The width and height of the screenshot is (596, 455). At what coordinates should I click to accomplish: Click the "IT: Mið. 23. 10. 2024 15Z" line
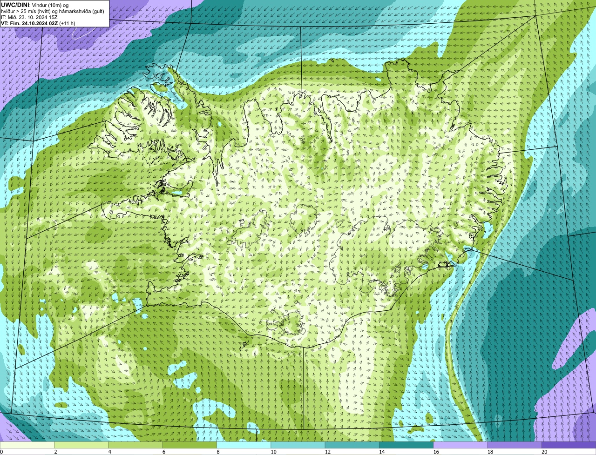click(29, 17)
